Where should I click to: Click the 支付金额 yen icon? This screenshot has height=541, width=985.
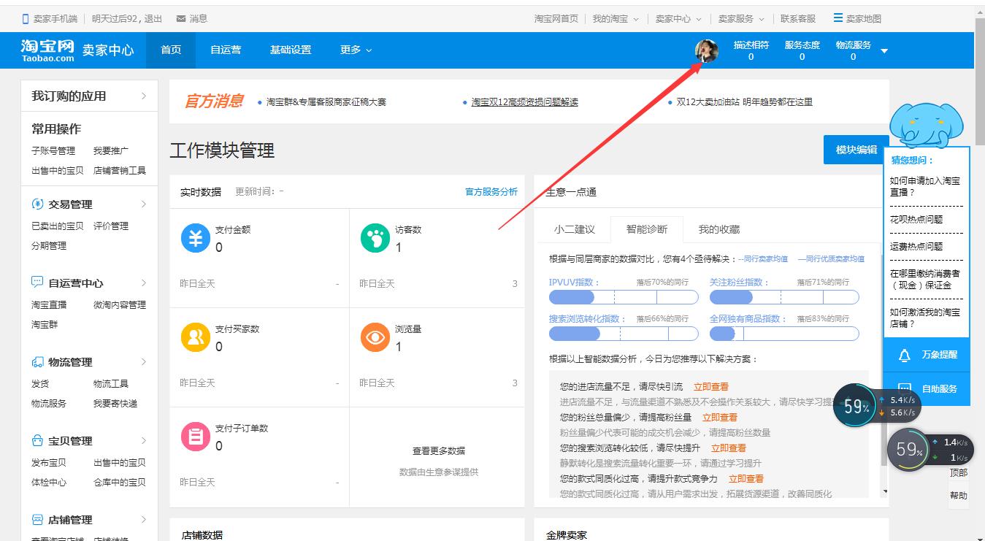(194, 238)
